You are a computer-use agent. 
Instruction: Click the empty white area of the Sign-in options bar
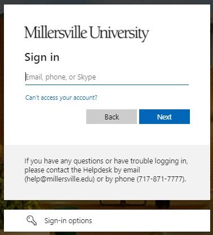click(150, 220)
